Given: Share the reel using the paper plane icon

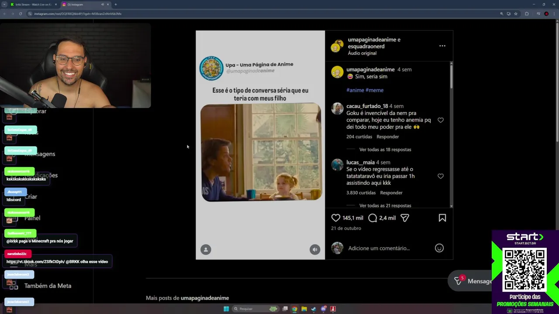Looking at the screenshot, I should tap(405, 218).
